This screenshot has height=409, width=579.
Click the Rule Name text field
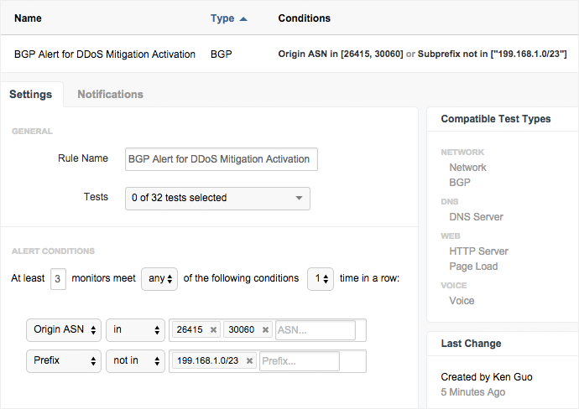tap(221, 158)
